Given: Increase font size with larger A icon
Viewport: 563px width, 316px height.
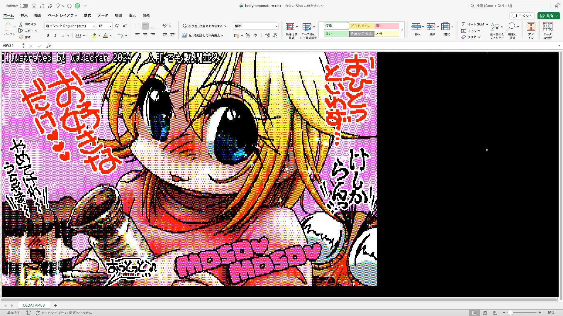Looking at the screenshot, I should pyautogui.click(x=117, y=26).
